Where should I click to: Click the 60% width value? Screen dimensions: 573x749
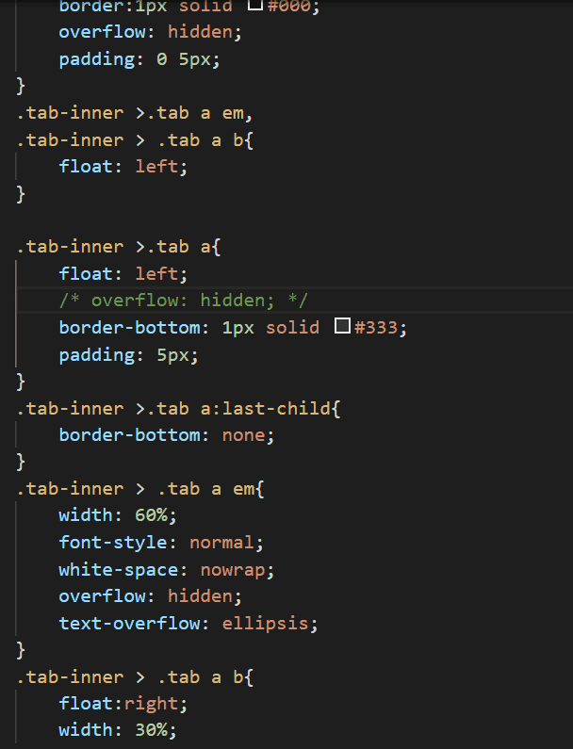[151, 515]
